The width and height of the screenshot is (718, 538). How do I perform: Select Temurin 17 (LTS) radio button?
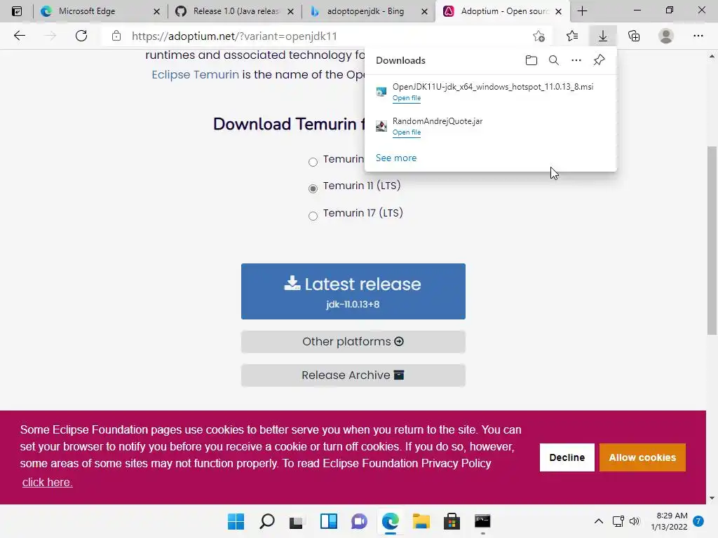[313, 216]
